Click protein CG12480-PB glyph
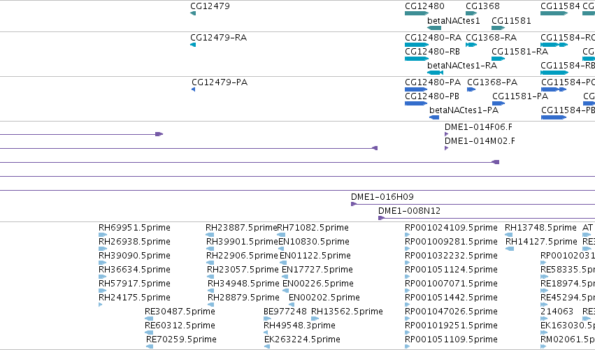Screen dimensions: 595x350 pyautogui.click(x=416, y=103)
